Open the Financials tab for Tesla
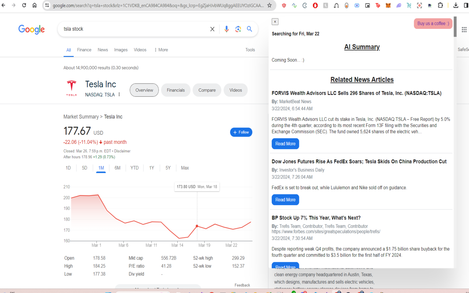 (176, 90)
